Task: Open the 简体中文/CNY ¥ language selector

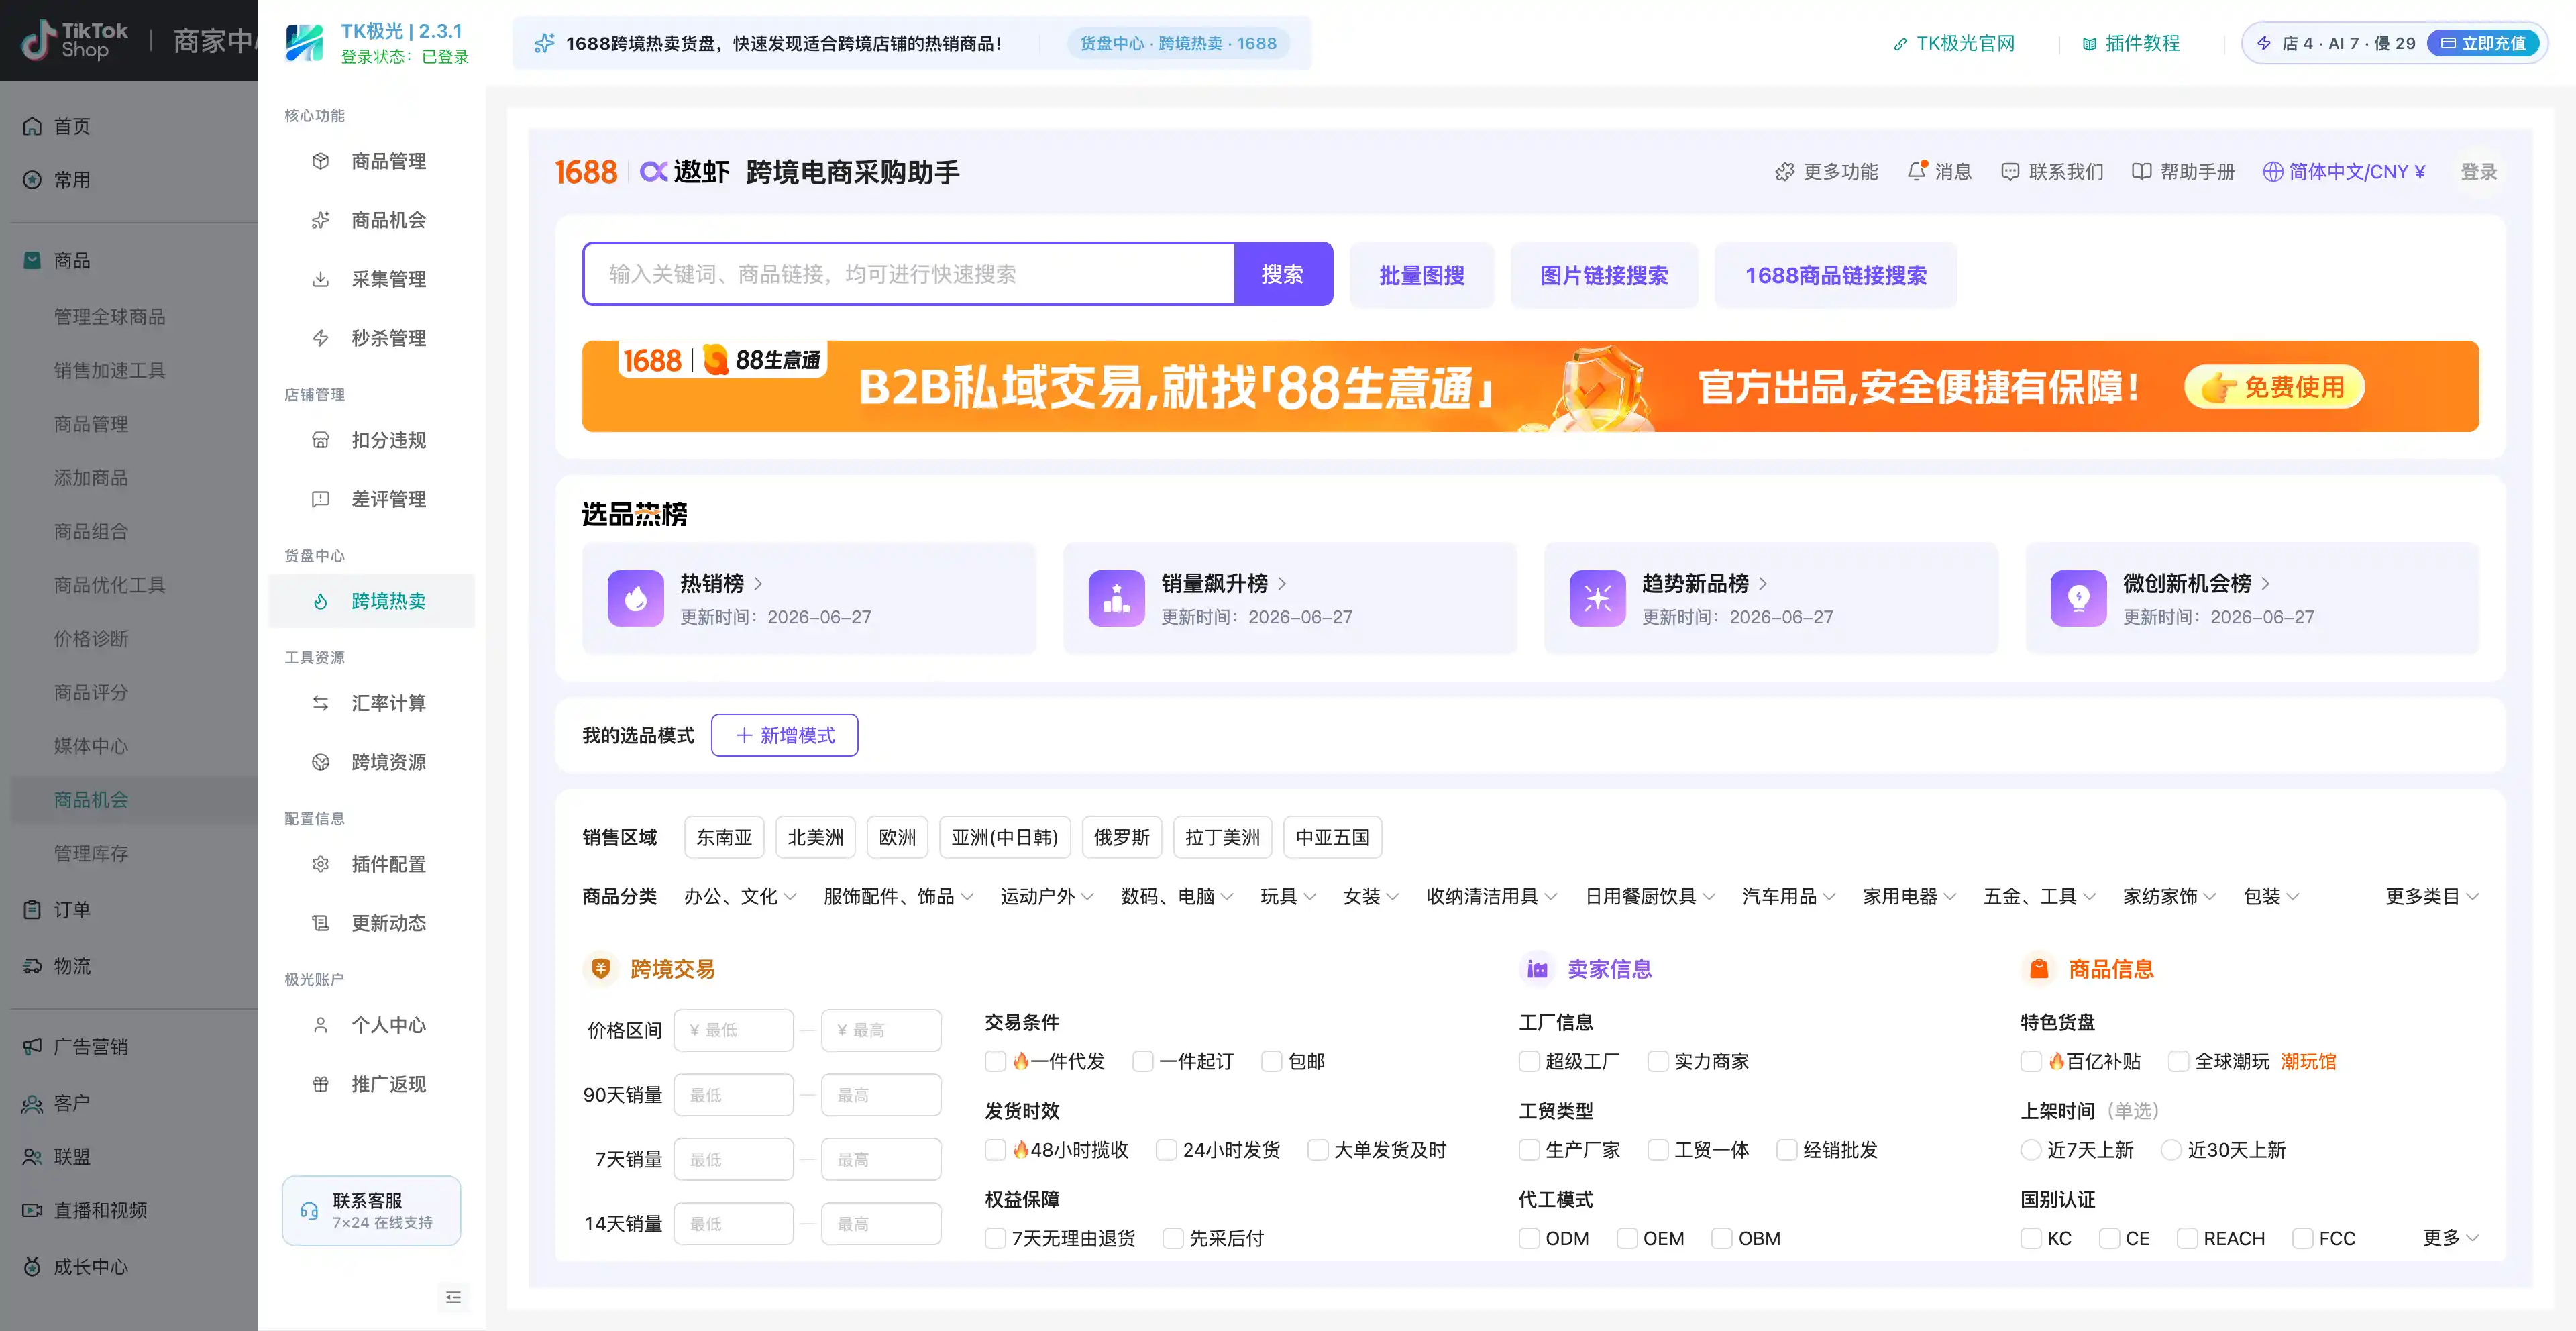Action: click(2344, 172)
